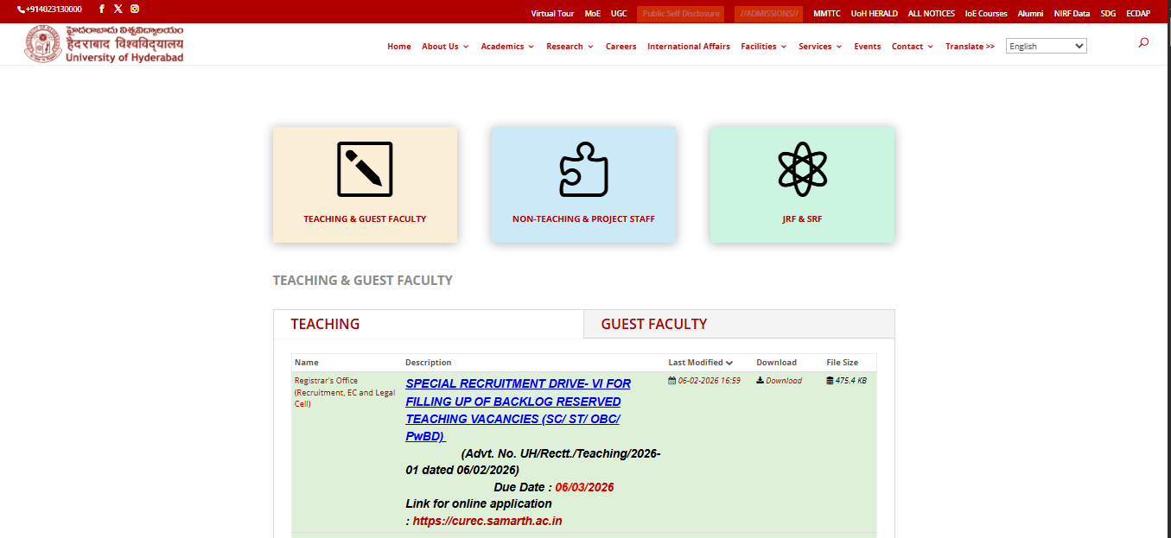This screenshot has width=1171, height=538.
Task: Open the Careers menu item
Action: [621, 46]
